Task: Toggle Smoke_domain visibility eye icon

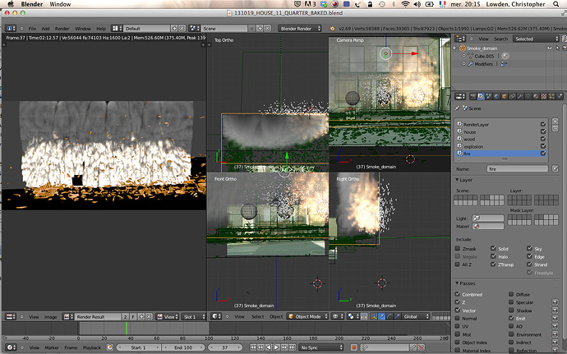Action: [550, 48]
